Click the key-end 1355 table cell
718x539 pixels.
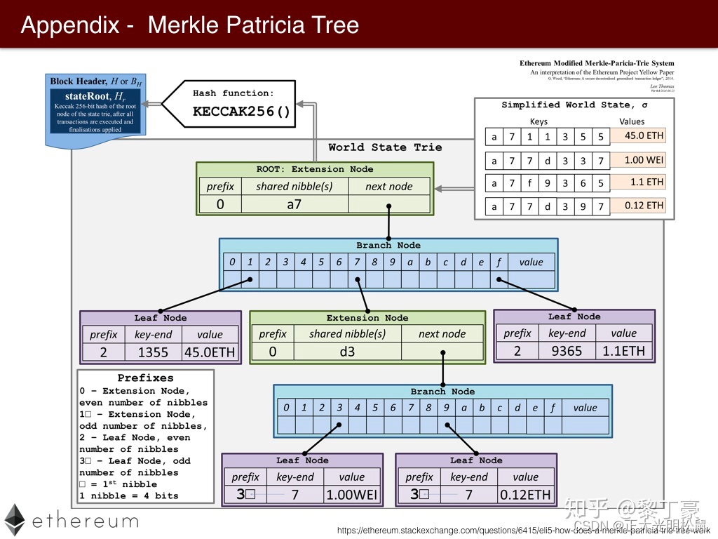[153, 352]
